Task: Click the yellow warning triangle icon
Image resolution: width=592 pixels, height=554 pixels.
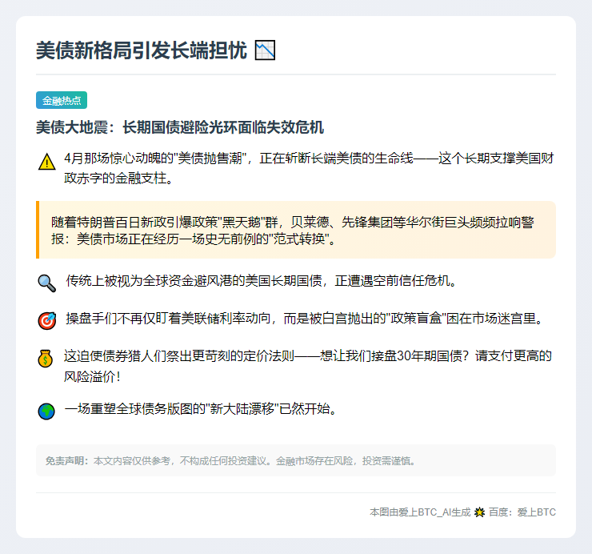Action: [47, 162]
